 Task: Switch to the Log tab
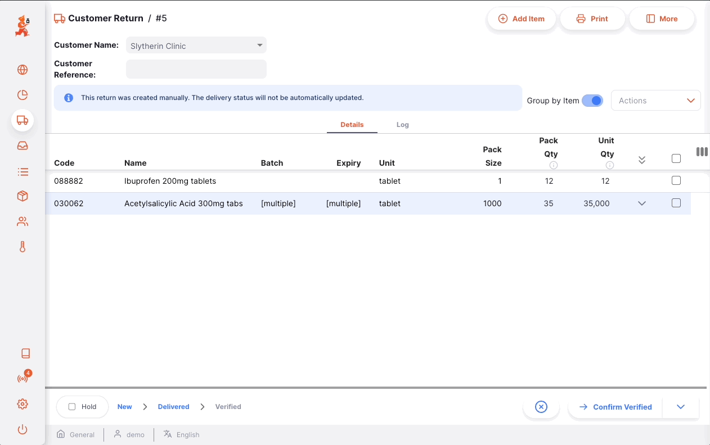(x=402, y=125)
